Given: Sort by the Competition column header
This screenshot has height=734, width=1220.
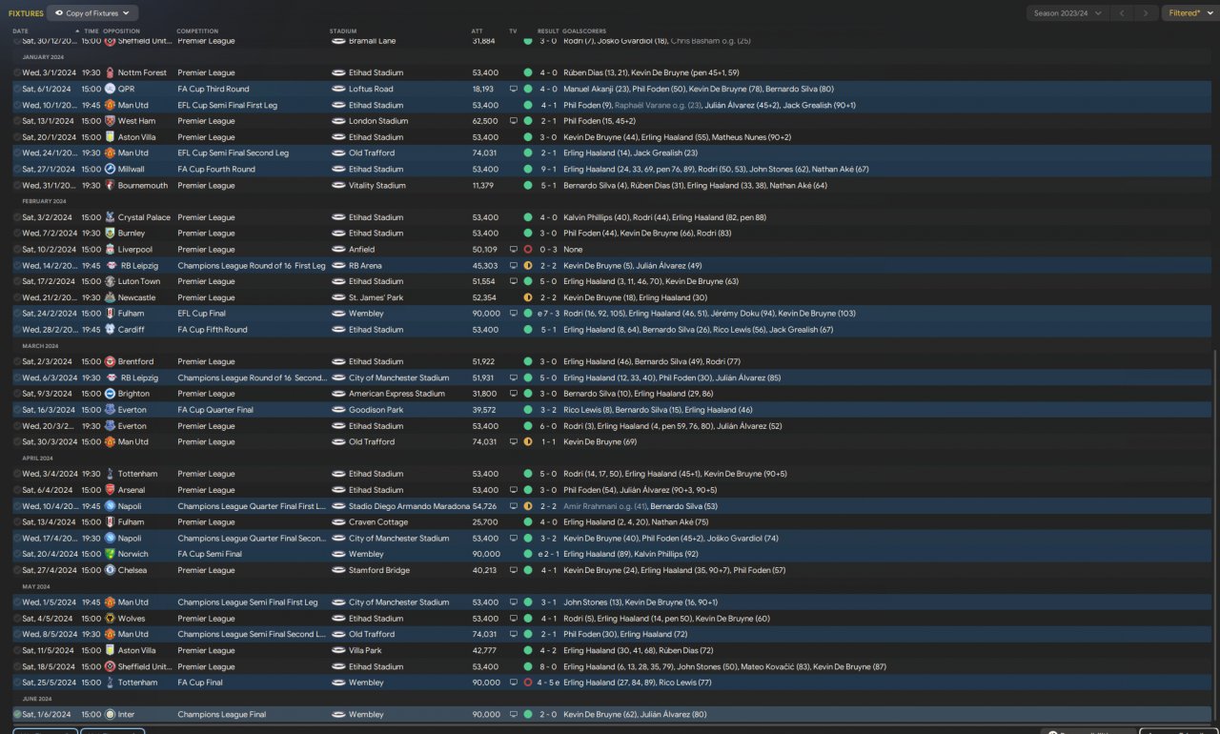Looking at the screenshot, I should pyautogui.click(x=197, y=31).
